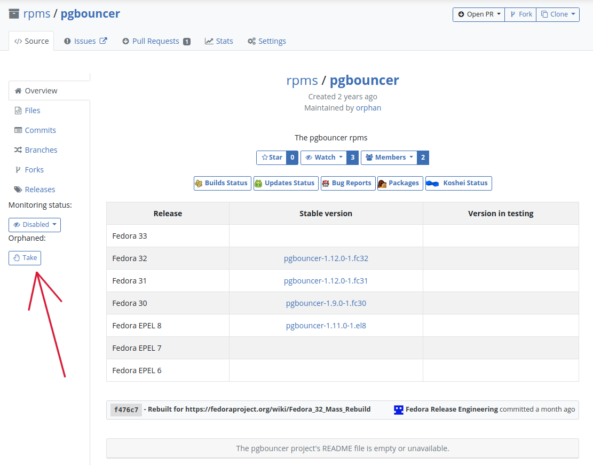Click the Pull Requests count badge
The image size is (593, 465).
187,41
